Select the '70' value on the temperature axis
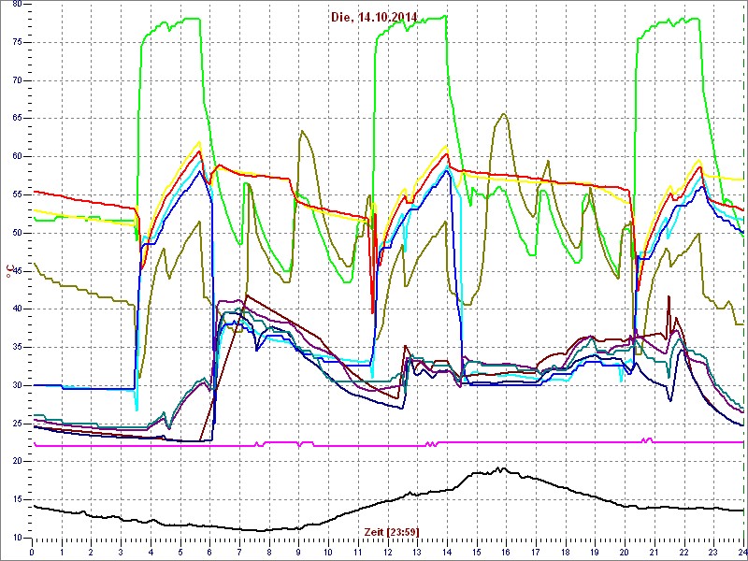The width and height of the screenshot is (748, 561). pyautogui.click(x=15, y=80)
